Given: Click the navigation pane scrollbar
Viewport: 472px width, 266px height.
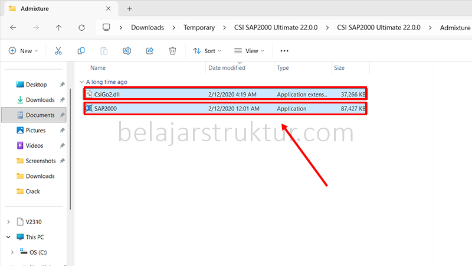Looking at the screenshot, I should [70, 149].
